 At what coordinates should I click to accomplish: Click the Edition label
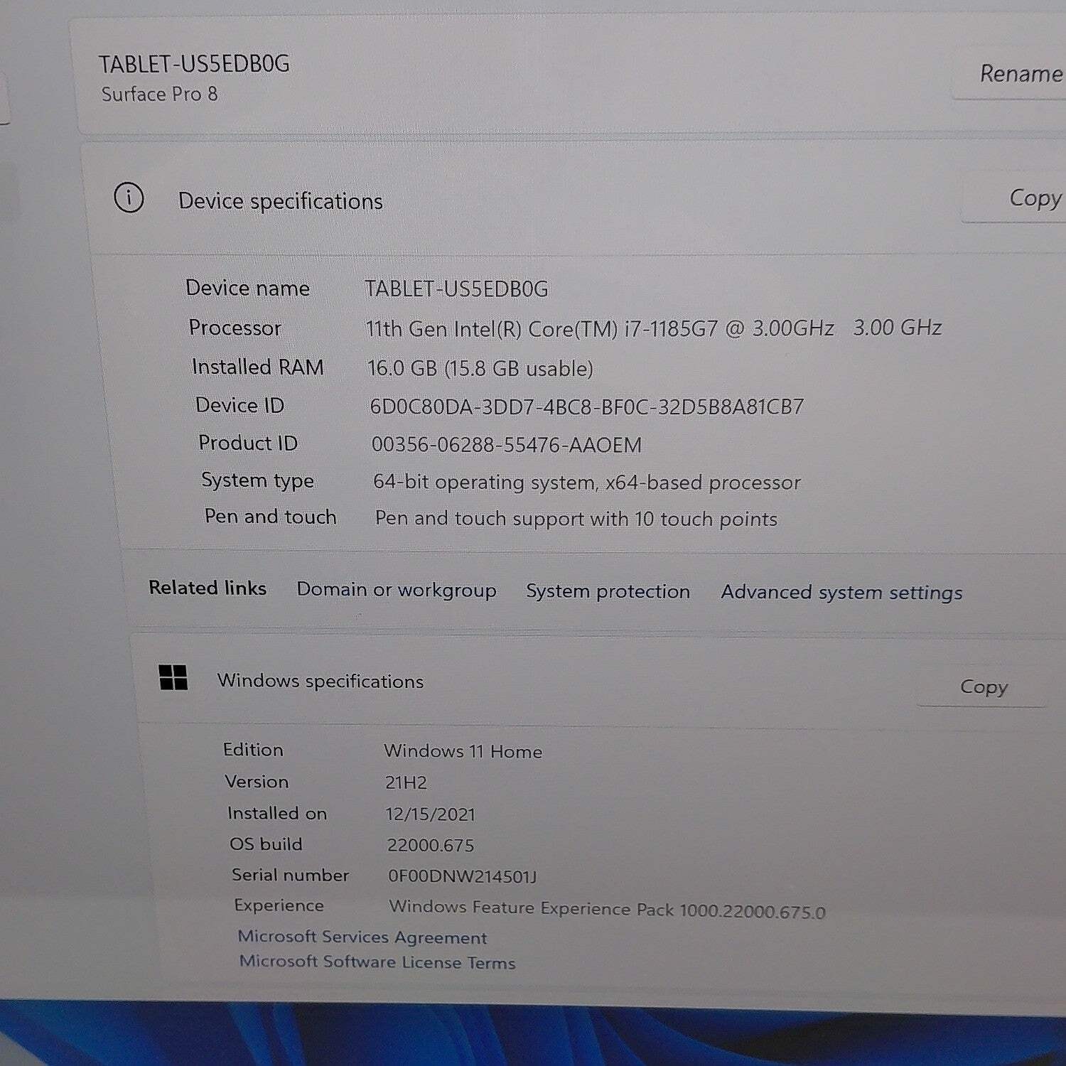click(253, 750)
